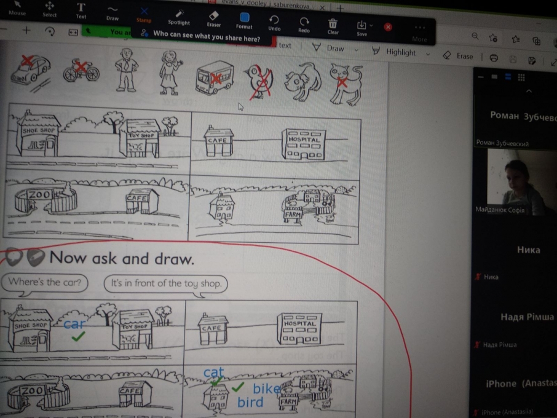Select the Надя Рімша participant tile

pos(515,317)
